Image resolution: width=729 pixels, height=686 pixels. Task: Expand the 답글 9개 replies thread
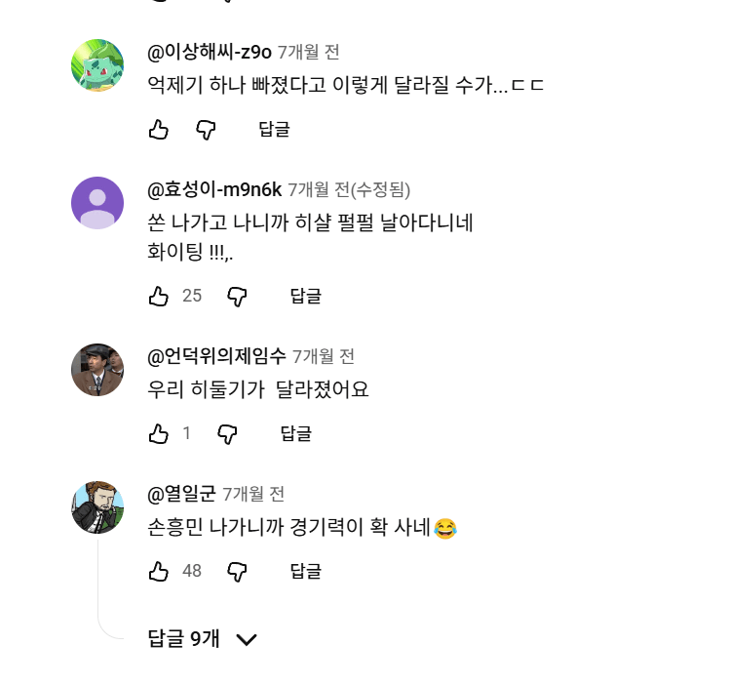pos(183,639)
